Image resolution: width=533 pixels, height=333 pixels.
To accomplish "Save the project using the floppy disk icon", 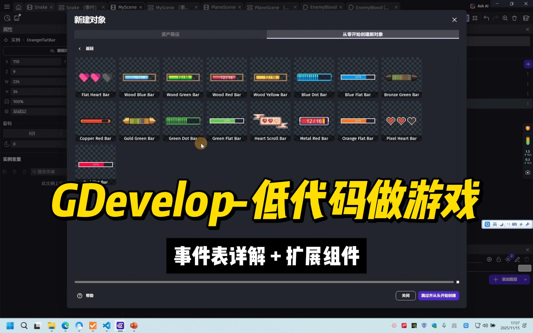I will click(17, 18).
